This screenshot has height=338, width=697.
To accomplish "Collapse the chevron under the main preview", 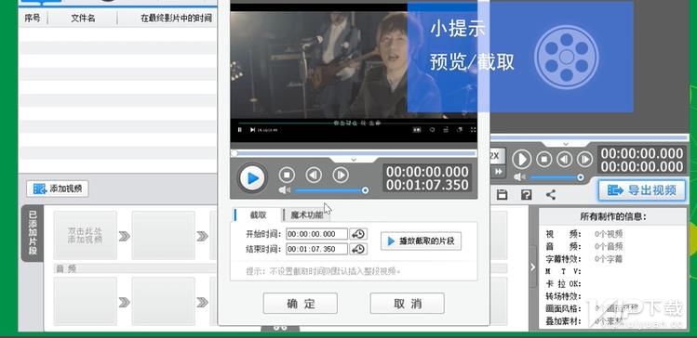I will coord(566,144).
